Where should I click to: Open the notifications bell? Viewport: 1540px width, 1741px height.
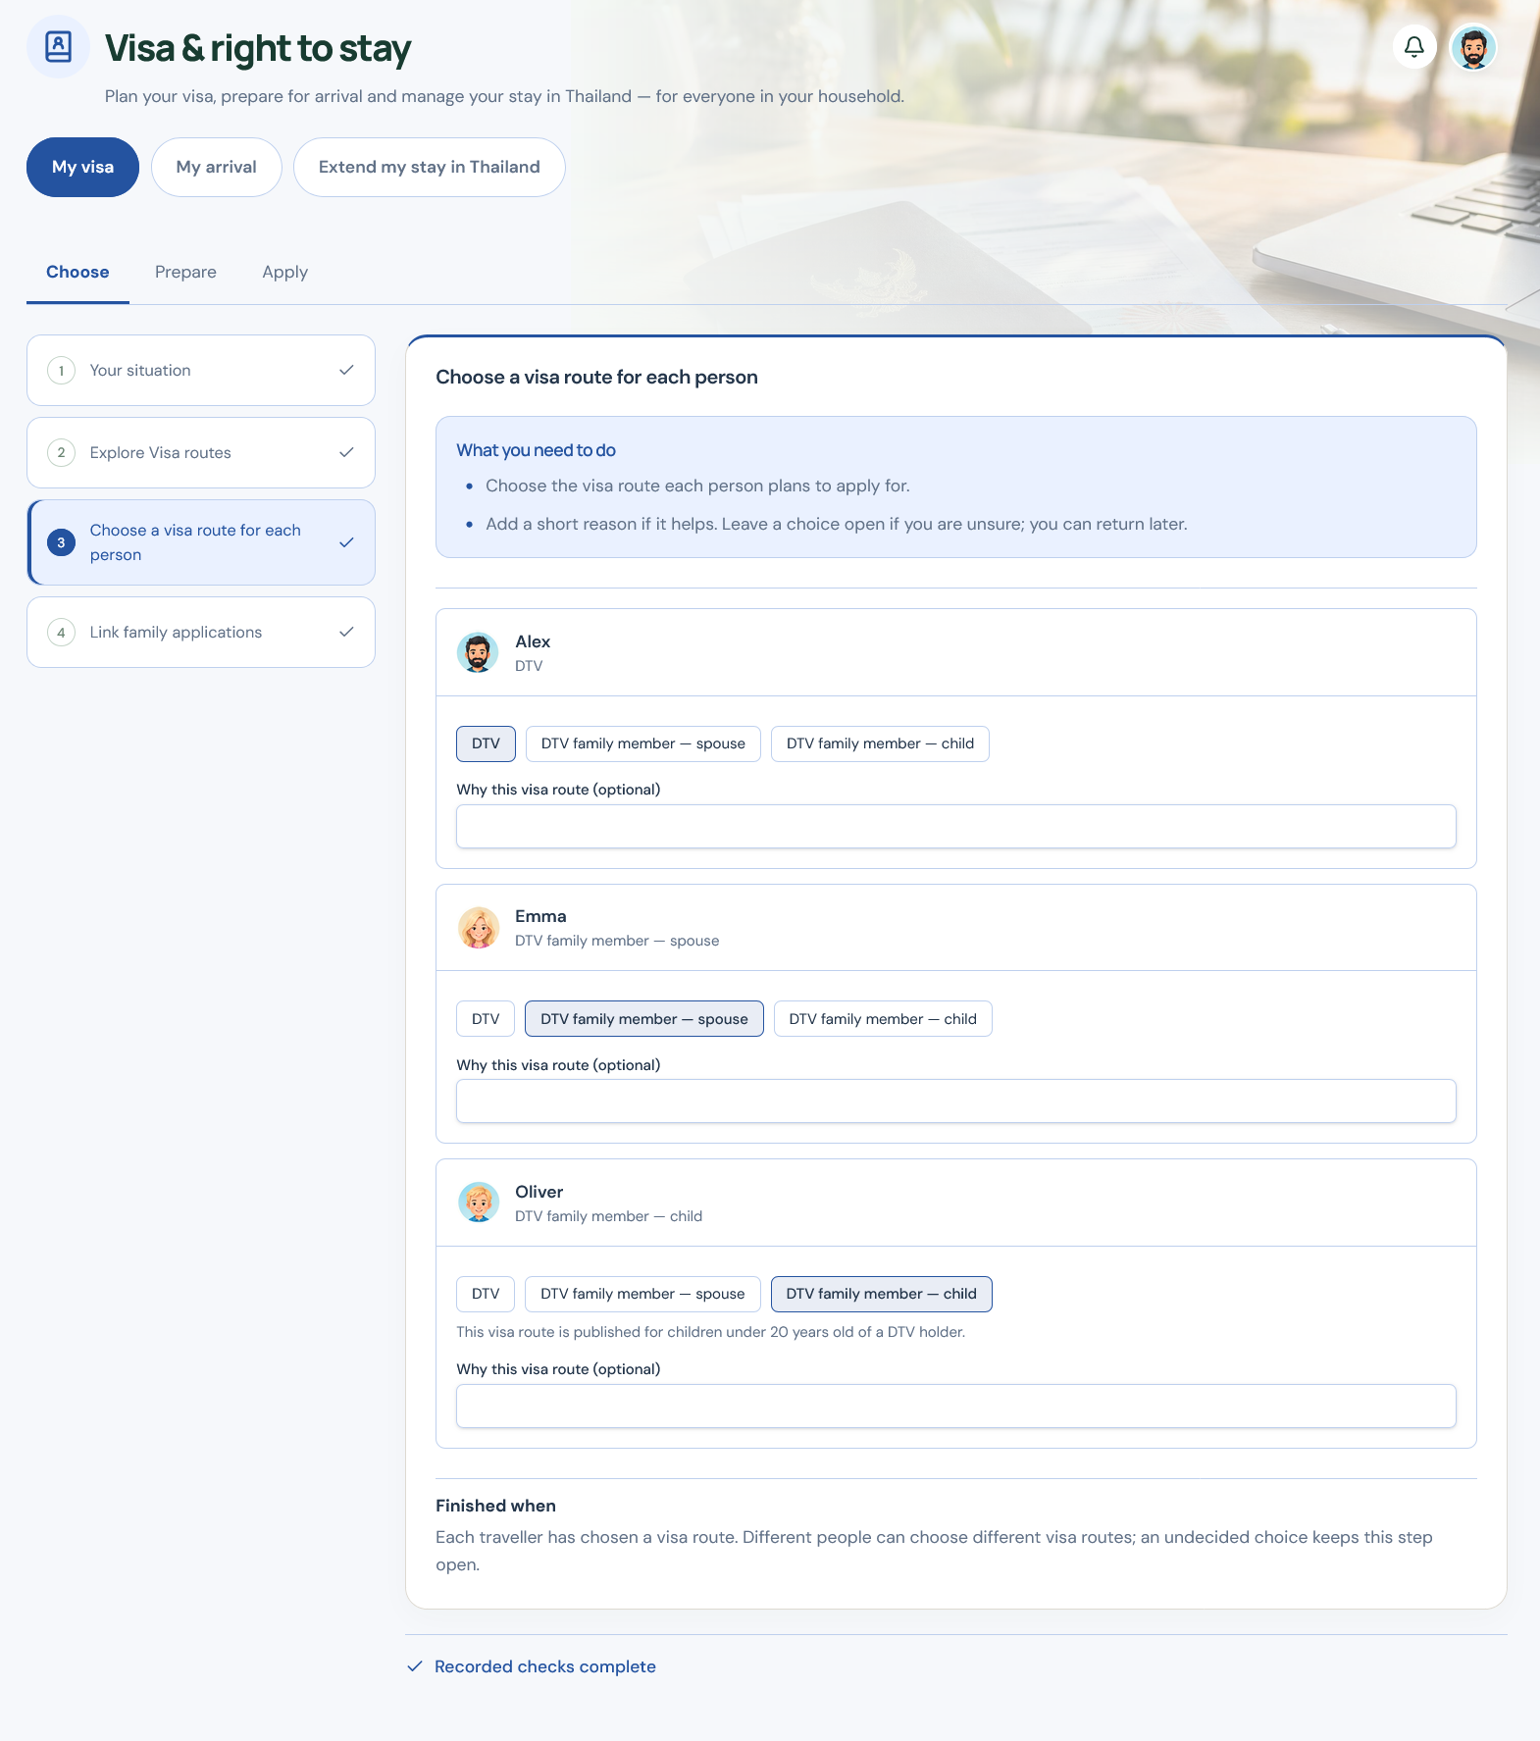[1413, 47]
